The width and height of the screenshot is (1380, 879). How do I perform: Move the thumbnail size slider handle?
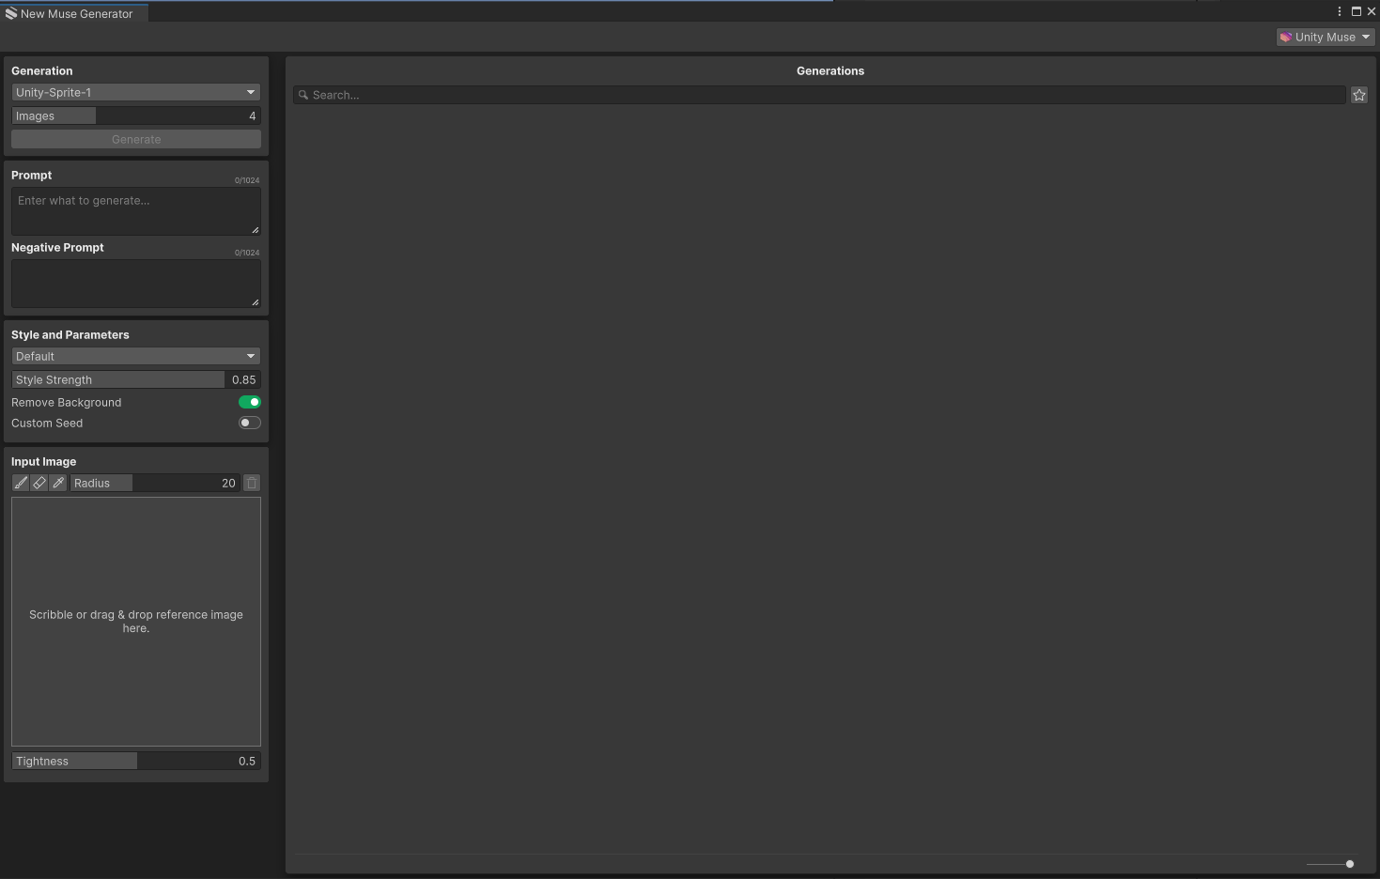(1350, 864)
